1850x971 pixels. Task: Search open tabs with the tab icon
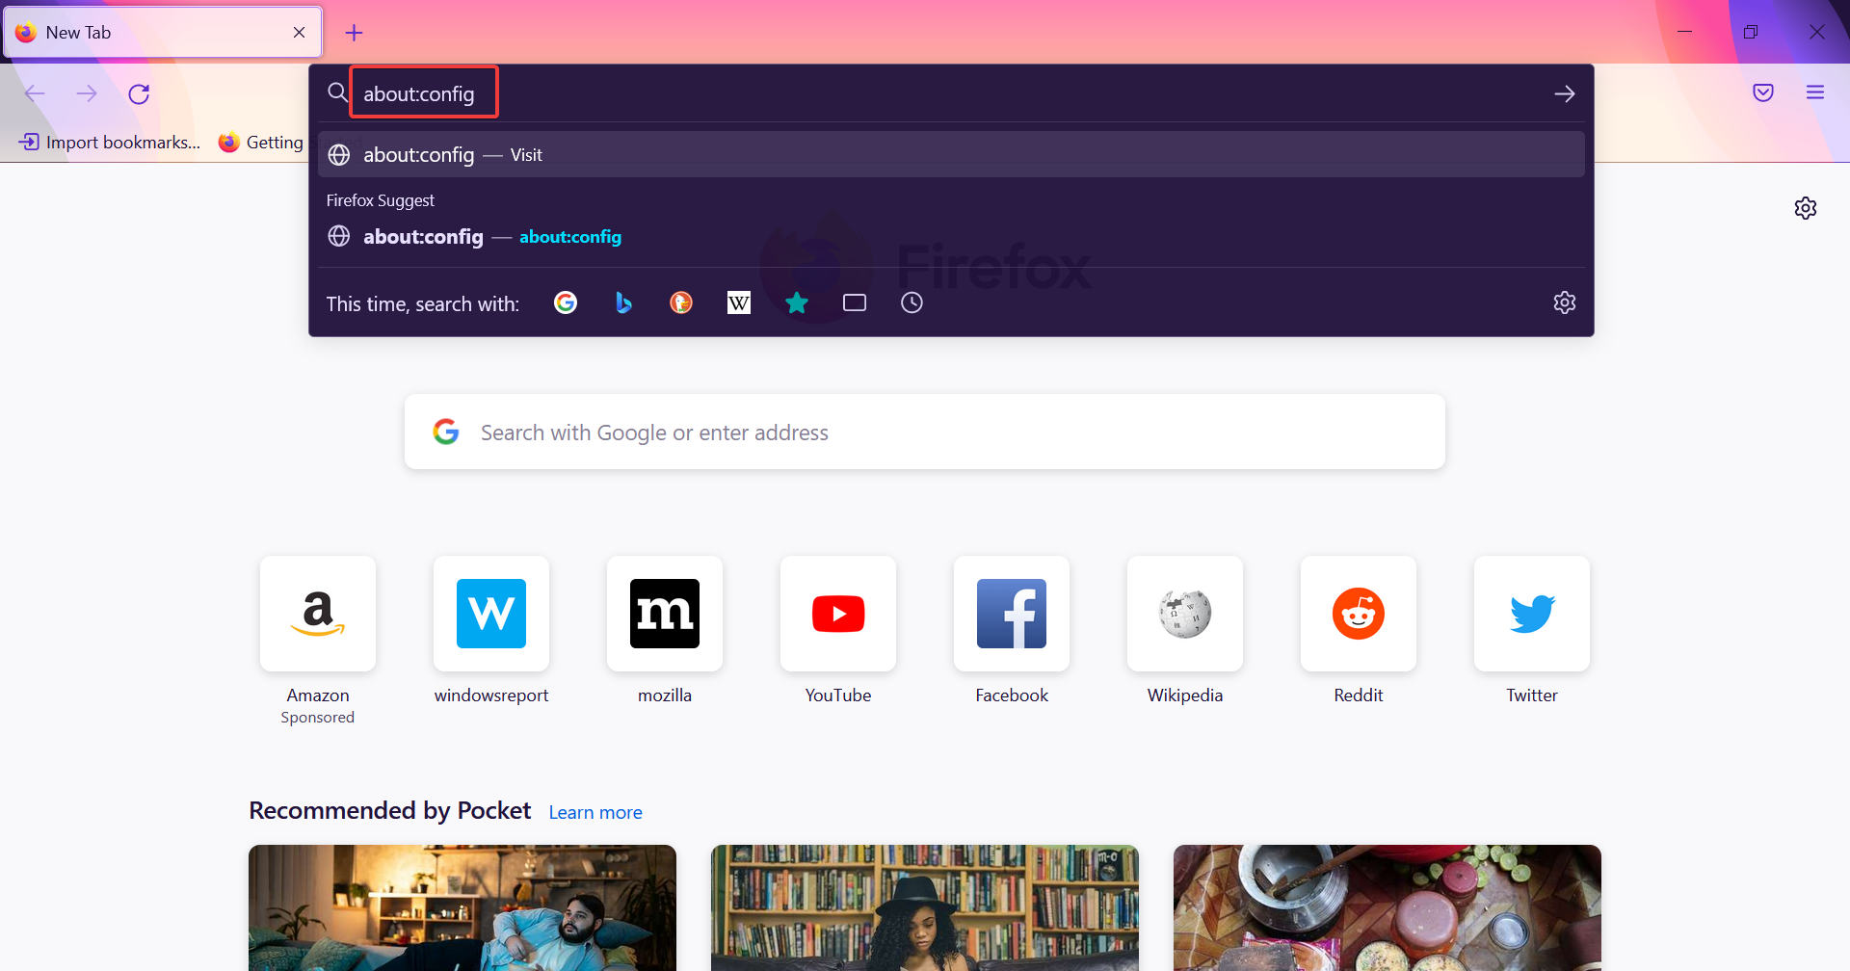click(854, 302)
